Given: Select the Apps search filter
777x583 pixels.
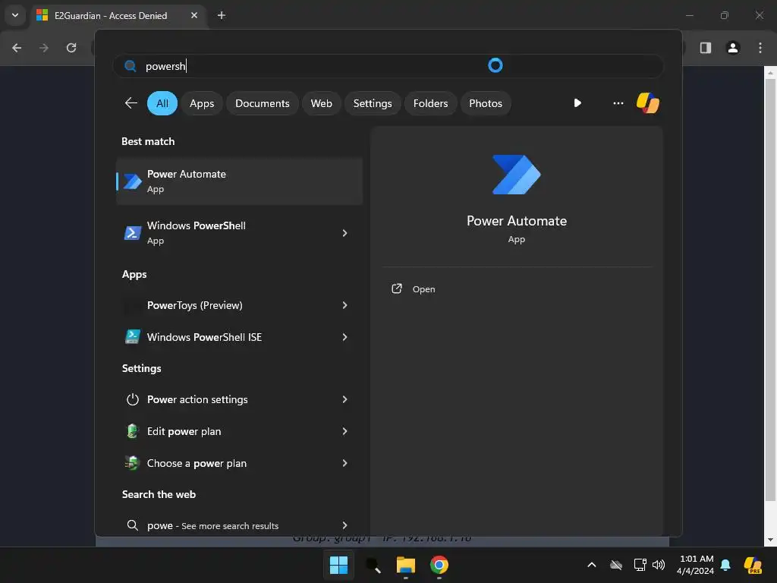Looking at the screenshot, I should pyautogui.click(x=202, y=103).
